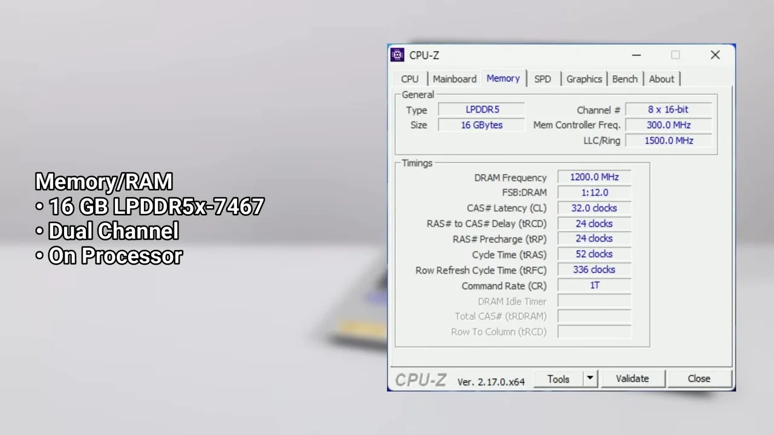
Task: Click the tRP 24 clocks value
Action: [x=594, y=239]
